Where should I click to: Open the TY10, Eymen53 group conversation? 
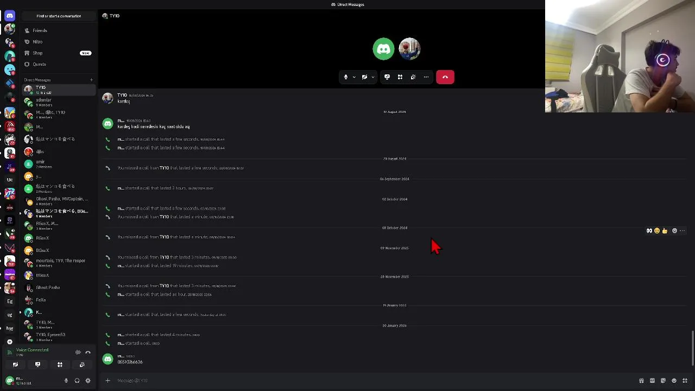(x=59, y=337)
